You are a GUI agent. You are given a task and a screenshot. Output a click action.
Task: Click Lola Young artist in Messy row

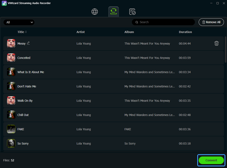click(84, 43)
